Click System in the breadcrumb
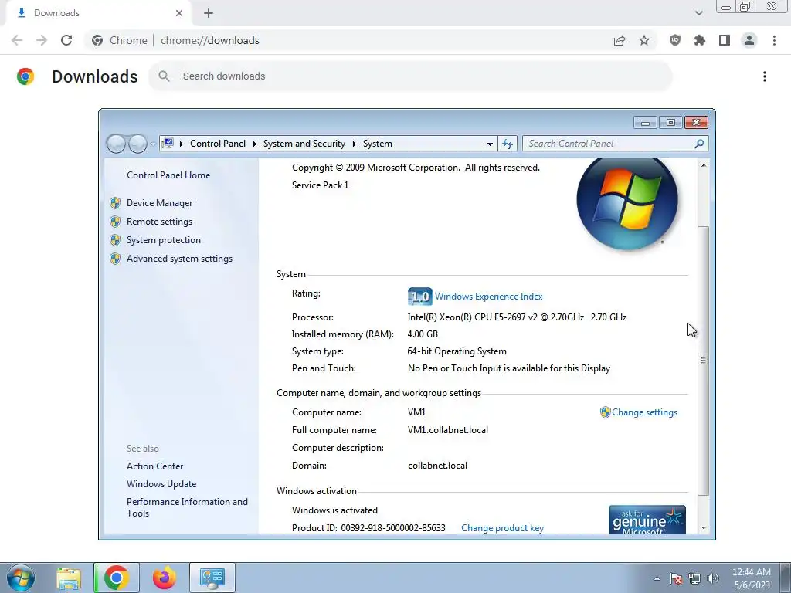This screenshot has width=791, height=593. [377, 144]
